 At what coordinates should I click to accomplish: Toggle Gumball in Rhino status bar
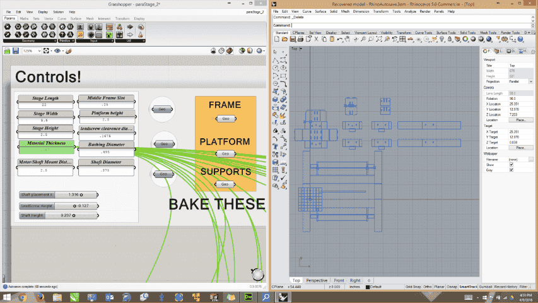(485, 287)
